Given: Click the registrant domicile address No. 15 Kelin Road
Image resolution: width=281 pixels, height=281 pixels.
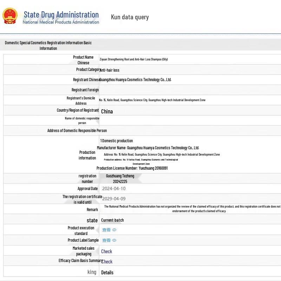Looking at the screenshot, I should pyautogui.click(x=152, y=100).
